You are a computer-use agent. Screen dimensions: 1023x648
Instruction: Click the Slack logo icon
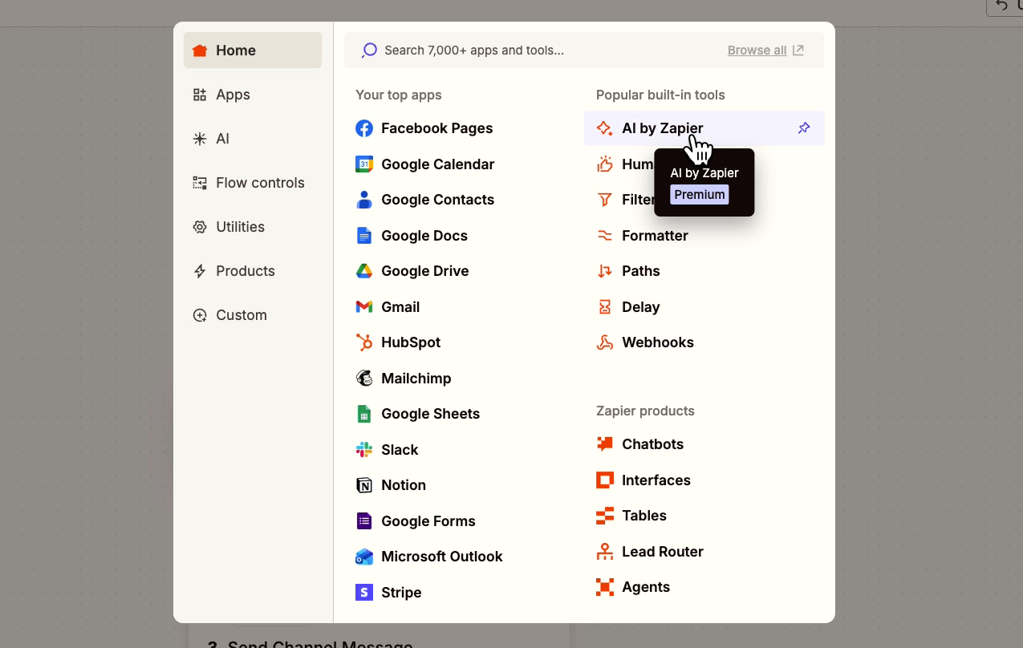pyautogui.click(x=364, y=450)
